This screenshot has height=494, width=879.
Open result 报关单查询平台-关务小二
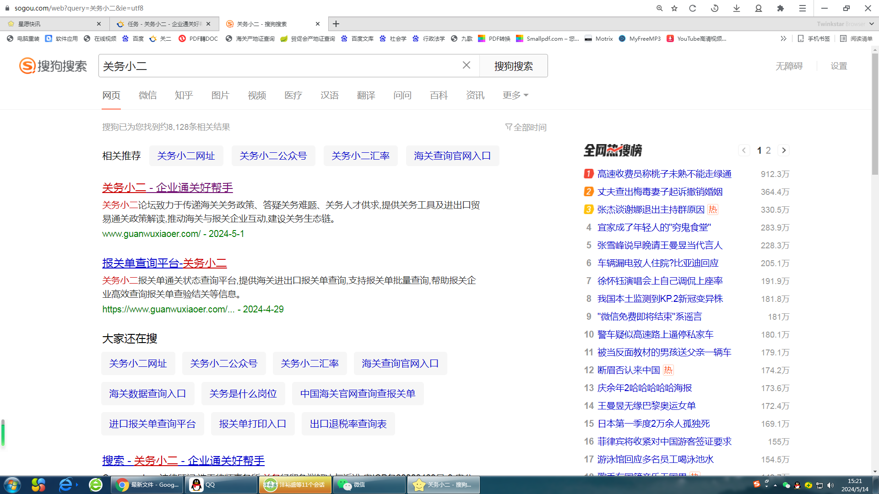pyautogui.click(x=164, y=263)
